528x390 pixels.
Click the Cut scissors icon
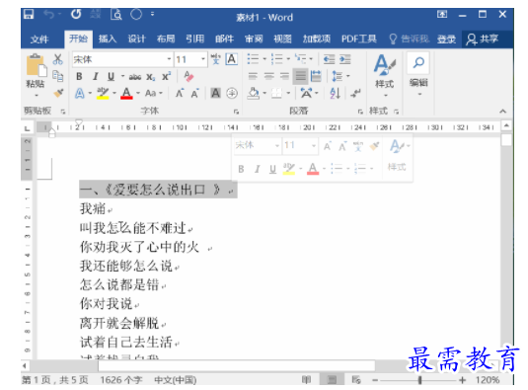pos(58,59)
